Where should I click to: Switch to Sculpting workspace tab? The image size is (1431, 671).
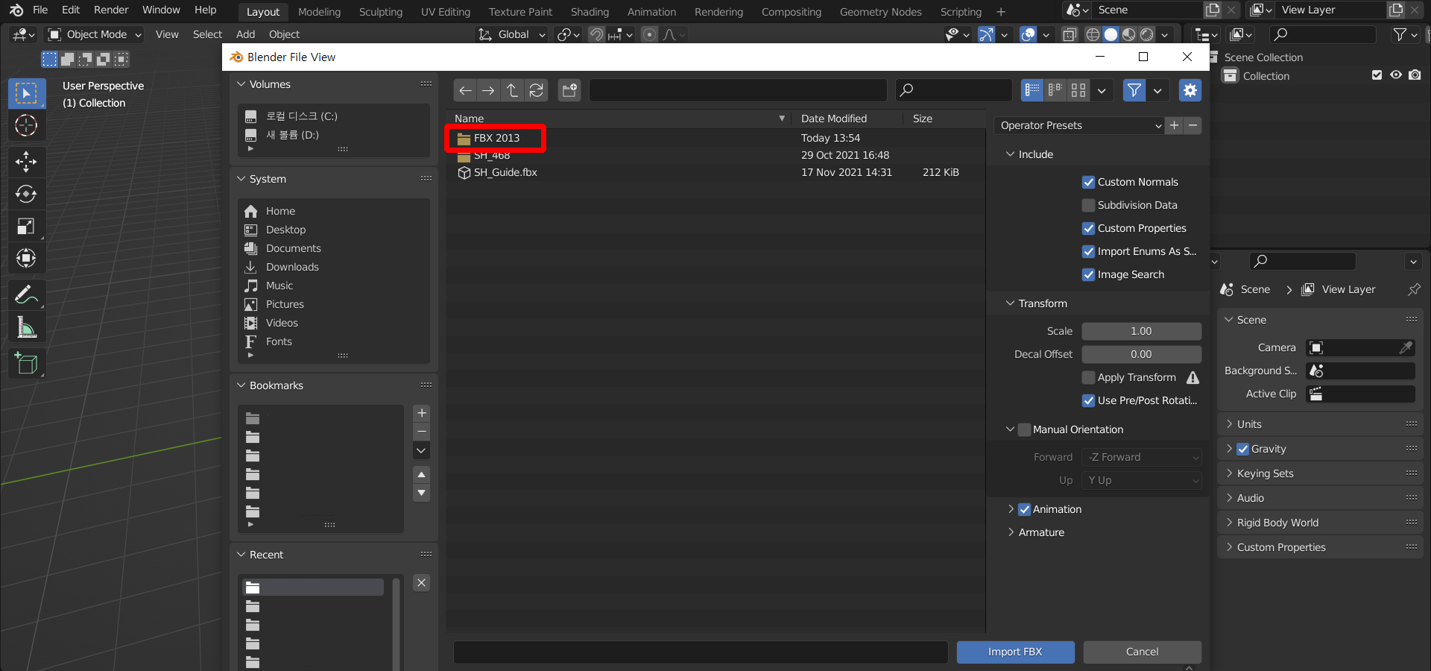[381, 12]
